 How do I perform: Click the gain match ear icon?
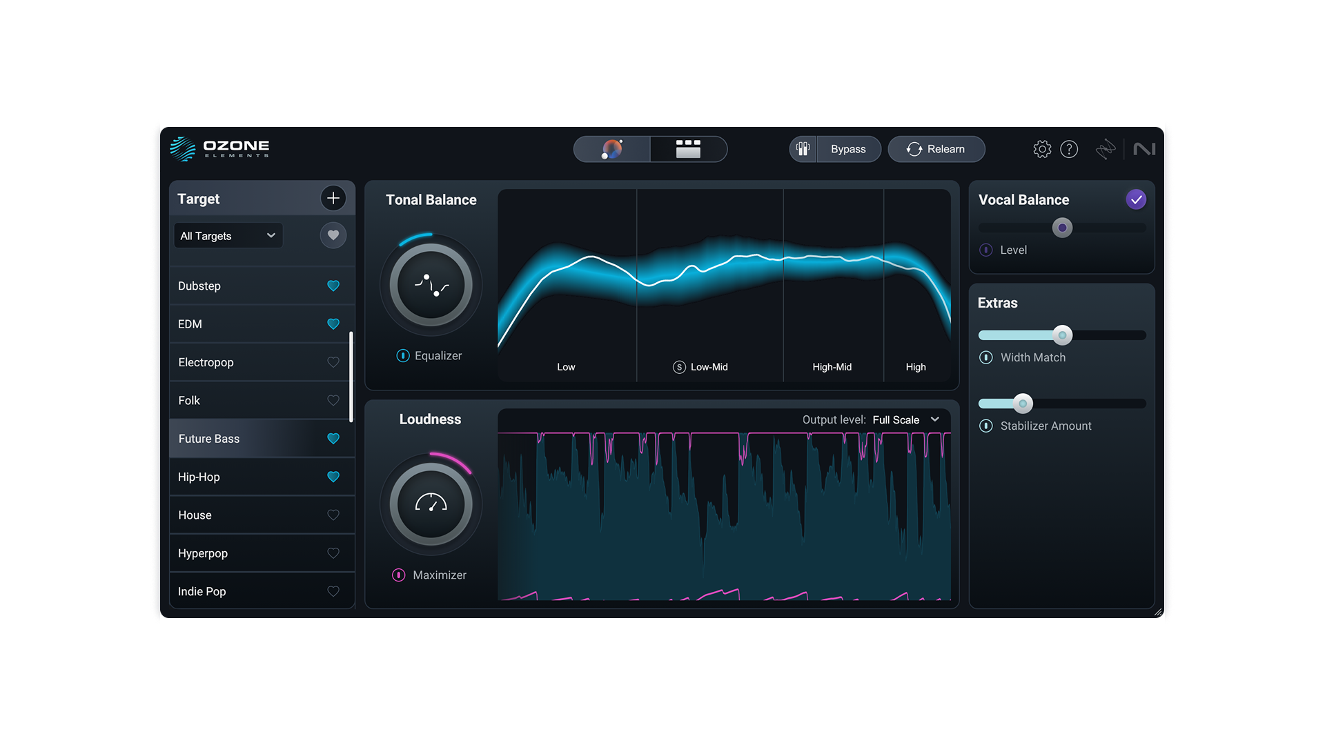803,149
